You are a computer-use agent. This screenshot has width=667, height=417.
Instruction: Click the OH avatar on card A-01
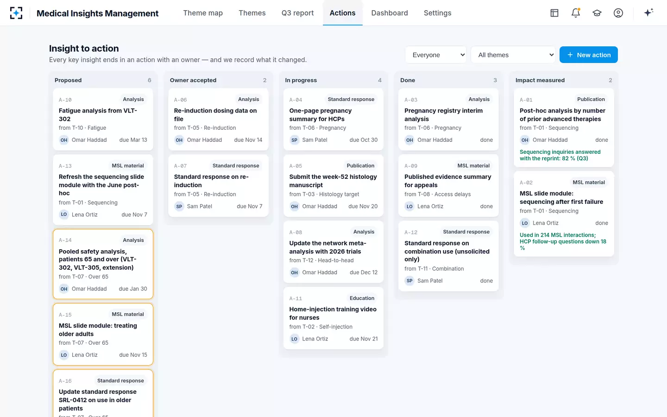pos(525,140)
